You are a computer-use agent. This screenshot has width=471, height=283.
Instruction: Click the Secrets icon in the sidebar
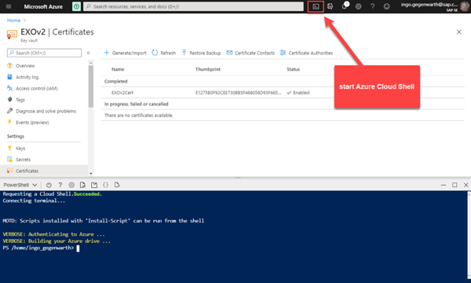click(x=9, y=159)
